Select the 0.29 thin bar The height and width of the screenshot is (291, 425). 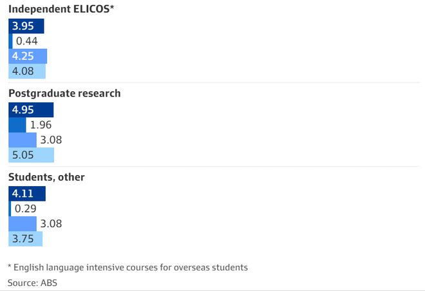coord(10,209)
